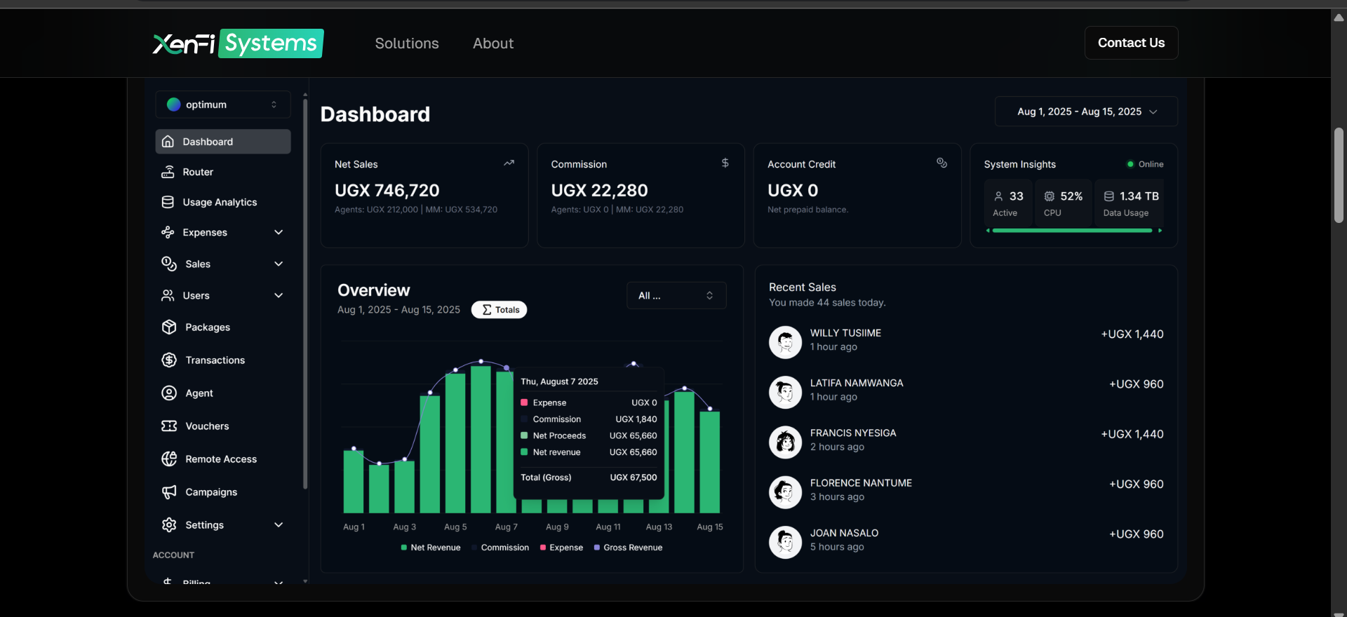The height and width of the screenshot is (617, 1347).
Task: Click the Packages box icon
Action: point(169,327)
